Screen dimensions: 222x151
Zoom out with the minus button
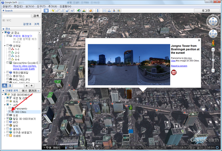tap(213, 70)
